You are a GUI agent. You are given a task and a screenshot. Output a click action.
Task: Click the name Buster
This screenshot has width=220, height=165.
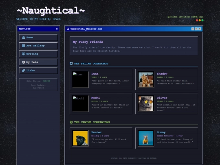[x=97, y=132]
